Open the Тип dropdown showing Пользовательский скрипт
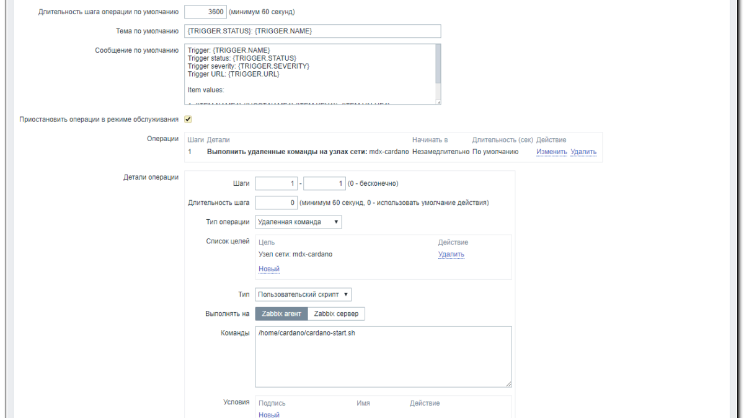The height and width of the screenshot is (418, 744). (303, 295)
